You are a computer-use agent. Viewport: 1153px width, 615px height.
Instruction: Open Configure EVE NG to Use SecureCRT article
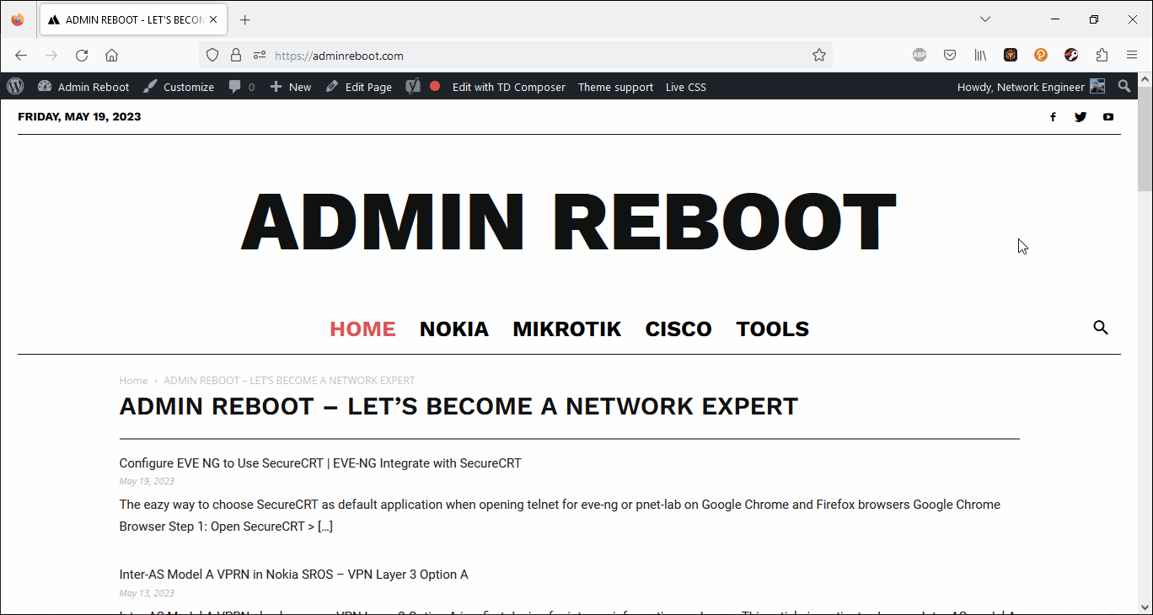coord(320,463)
